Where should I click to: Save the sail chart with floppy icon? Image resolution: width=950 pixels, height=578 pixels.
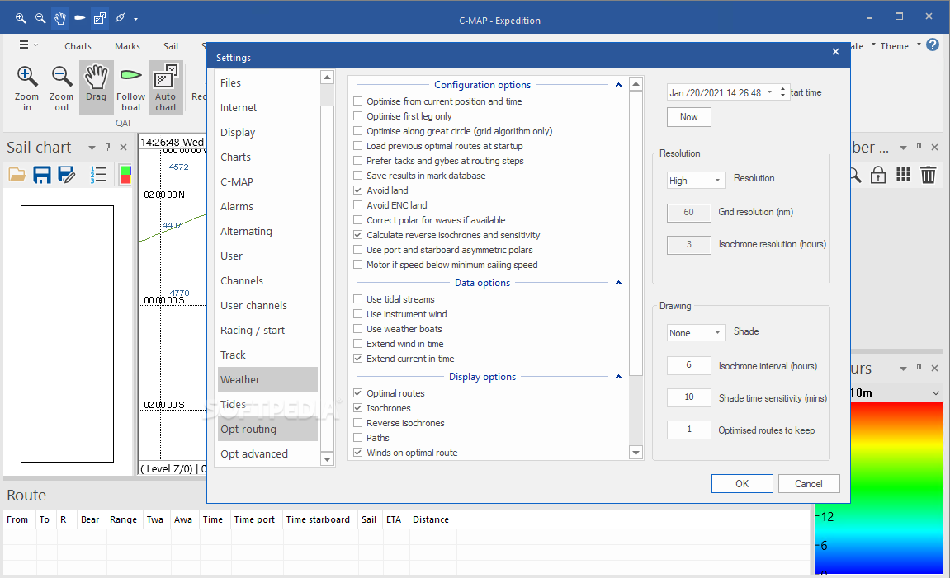click(42, 175)
